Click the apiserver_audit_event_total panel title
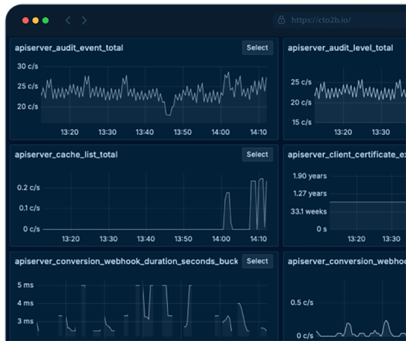This screenshot has width=406, height=341. click(69, 48)
